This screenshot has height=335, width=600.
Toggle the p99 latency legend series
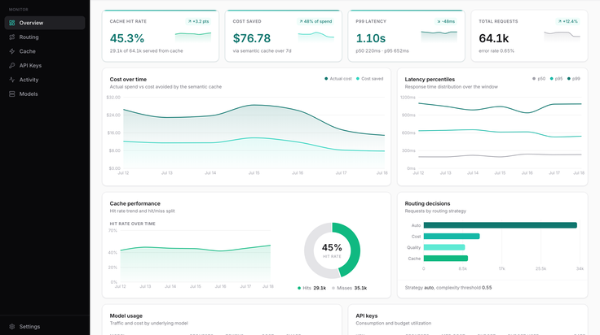(x=574, y=79)
